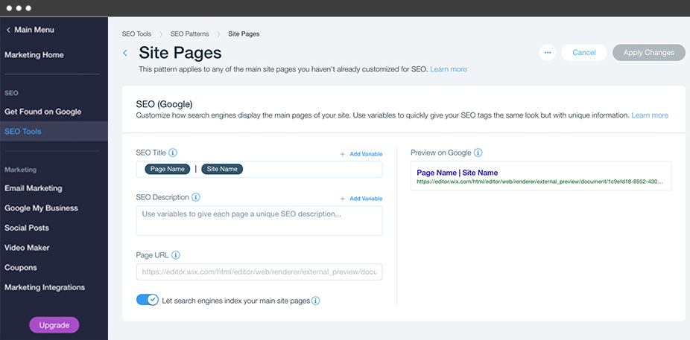Add Variable to SEO Title
The image size is (690, 340).
click(x=361, y=154)
